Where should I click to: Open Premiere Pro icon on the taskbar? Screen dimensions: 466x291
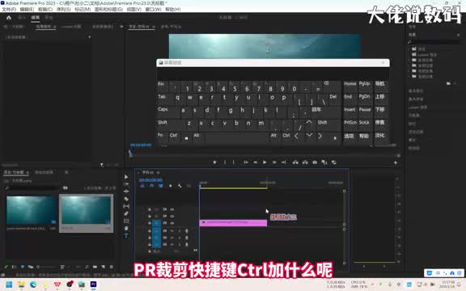pos(93,285)
